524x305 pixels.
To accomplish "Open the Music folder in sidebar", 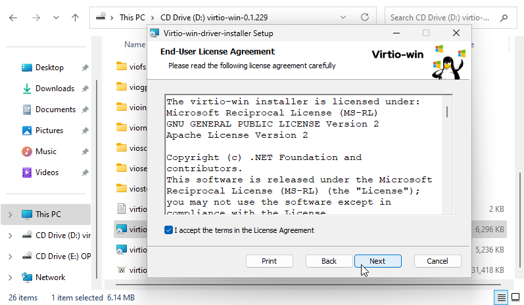I will pos(45,152).
